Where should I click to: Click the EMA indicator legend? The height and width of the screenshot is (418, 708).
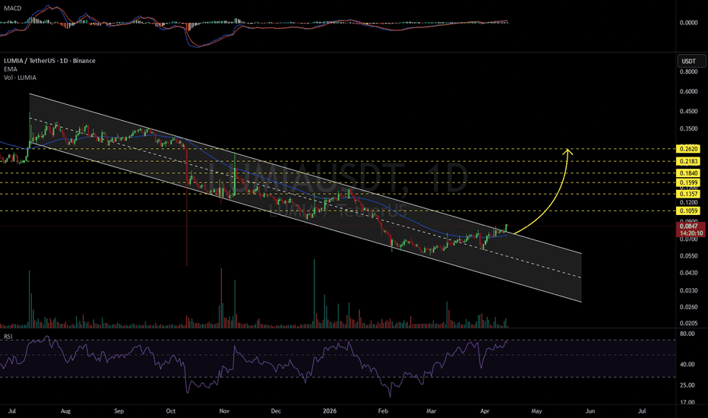(x=11, y=69)
